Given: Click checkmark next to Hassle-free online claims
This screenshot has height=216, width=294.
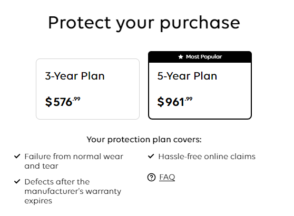Looking at the screenshot, I should click(x=151, y=156).
